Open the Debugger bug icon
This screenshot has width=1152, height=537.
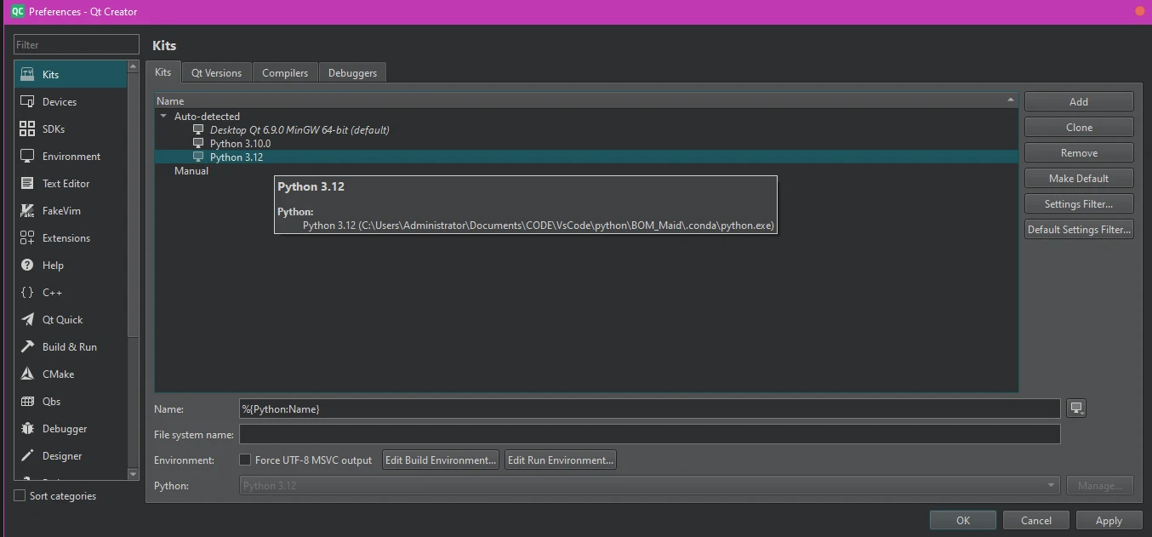tap(27, 428)
